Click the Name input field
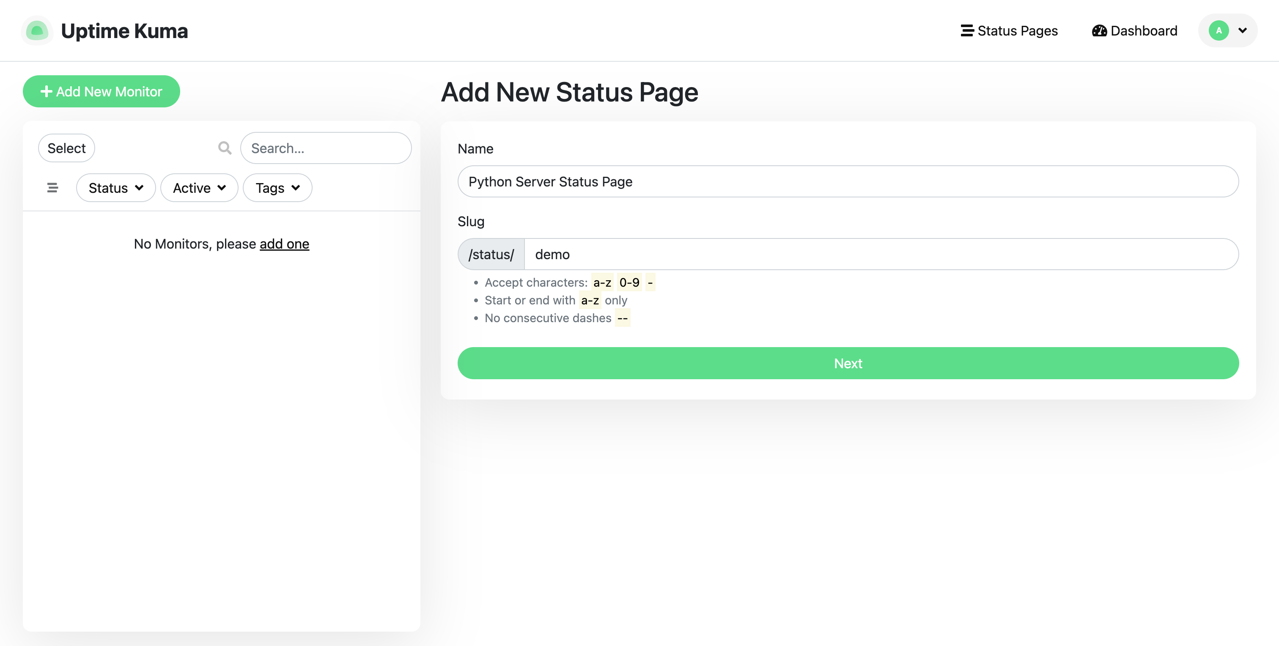 (848, 182)
